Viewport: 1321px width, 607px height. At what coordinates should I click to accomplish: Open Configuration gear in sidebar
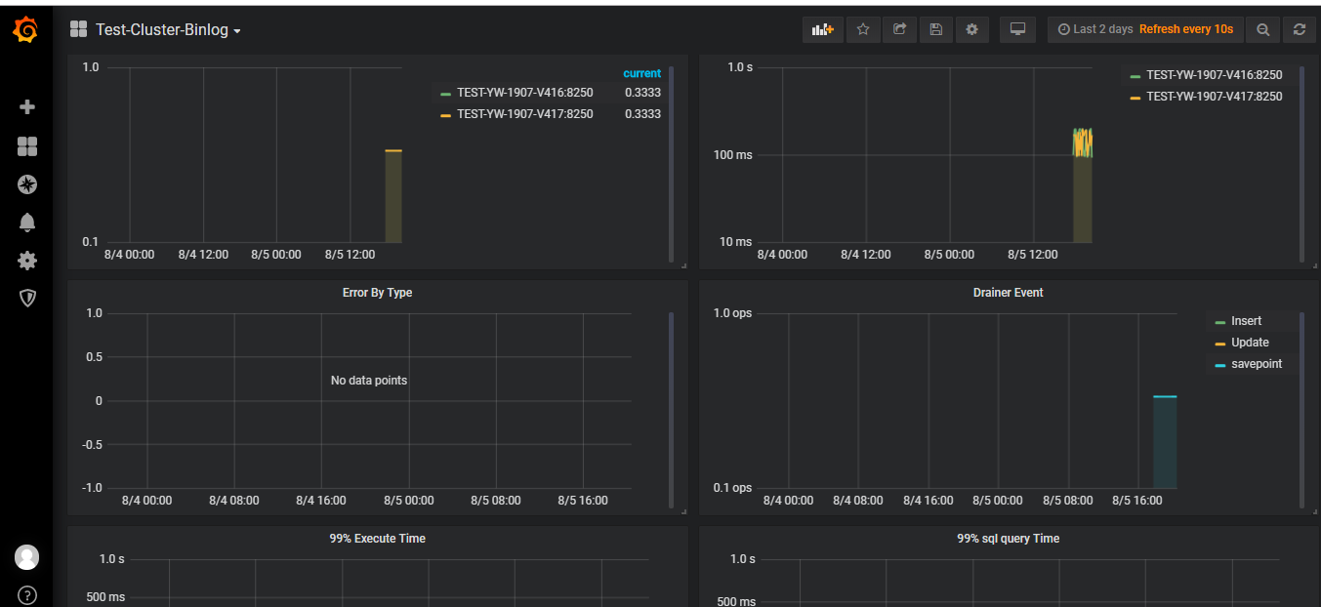tap(27, 261)
